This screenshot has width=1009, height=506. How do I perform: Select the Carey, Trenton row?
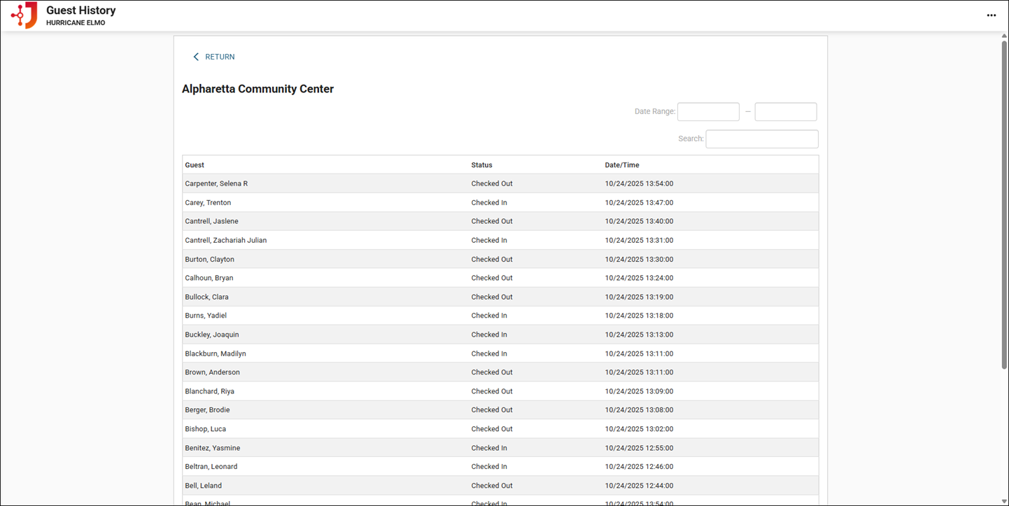pos(208,203)
